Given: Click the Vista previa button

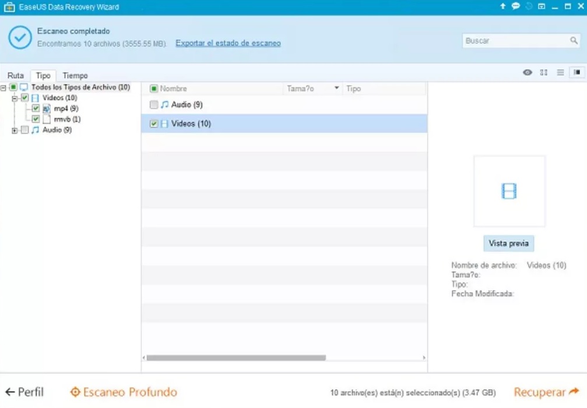Looking at the screenshot, I should point(509,243).
